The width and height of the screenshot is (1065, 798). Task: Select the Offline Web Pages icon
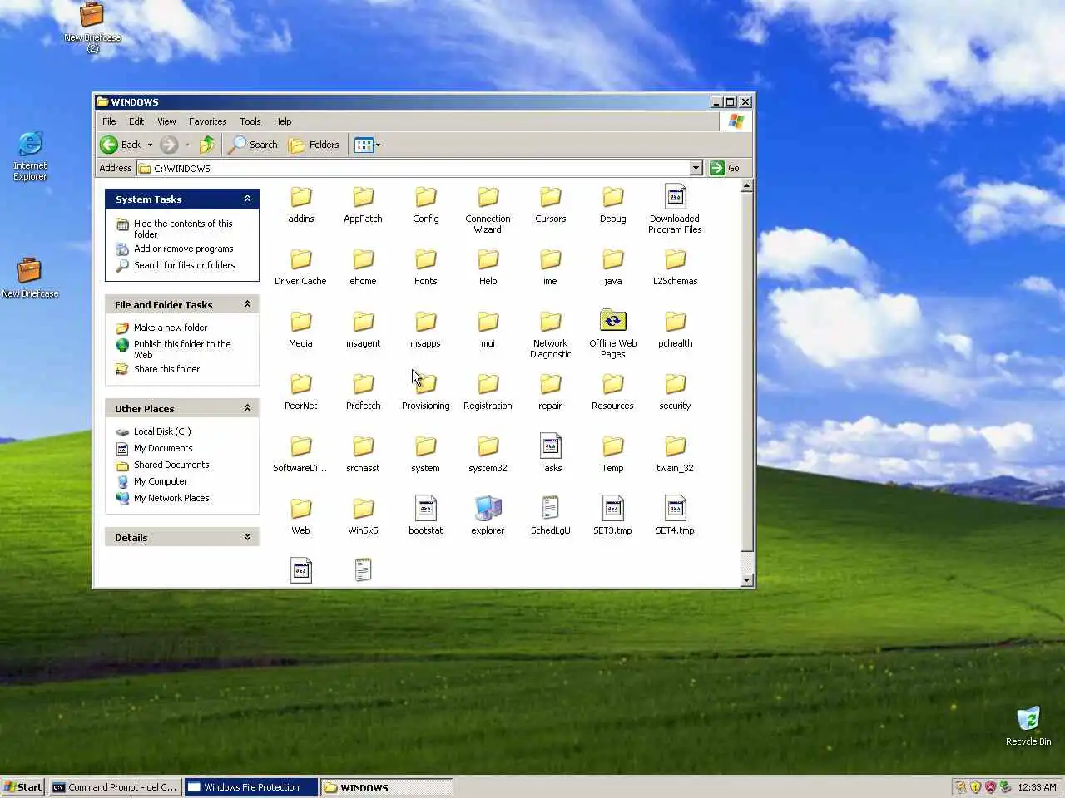click(612, 321)
